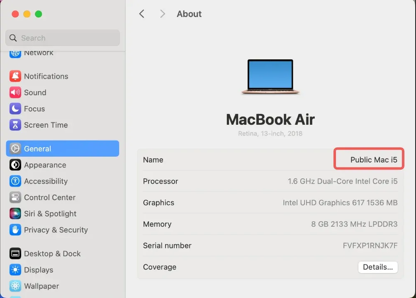Image resolution: width=416 pixels, height=298 pixels.
Task: Click the Graphics row label
Action: point(159,203)
